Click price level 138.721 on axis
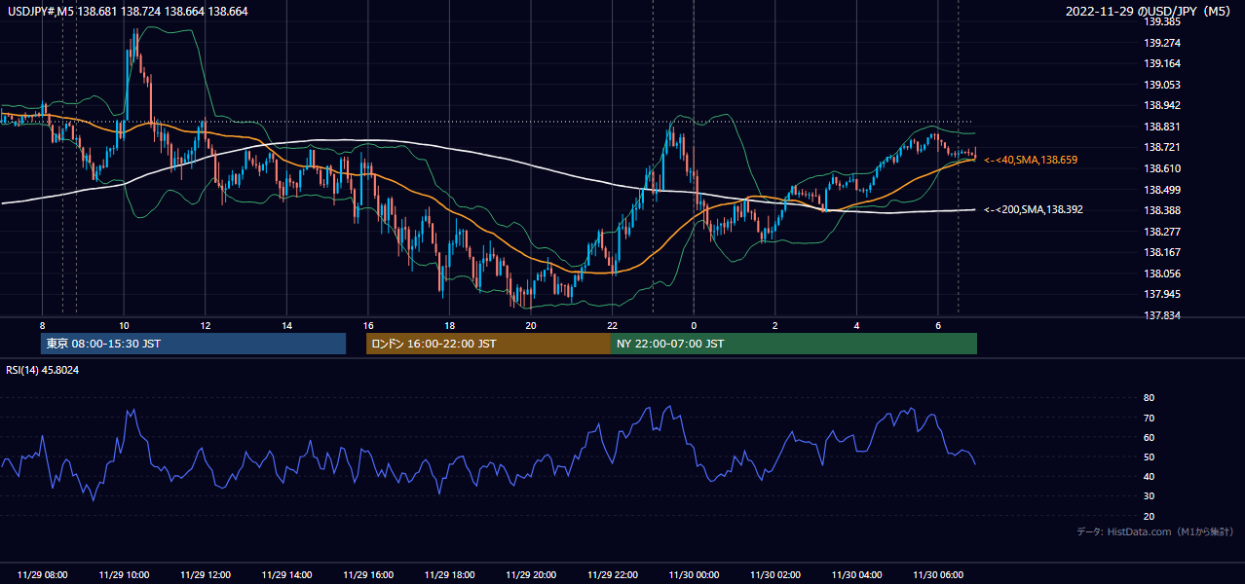 point(1162,148)
